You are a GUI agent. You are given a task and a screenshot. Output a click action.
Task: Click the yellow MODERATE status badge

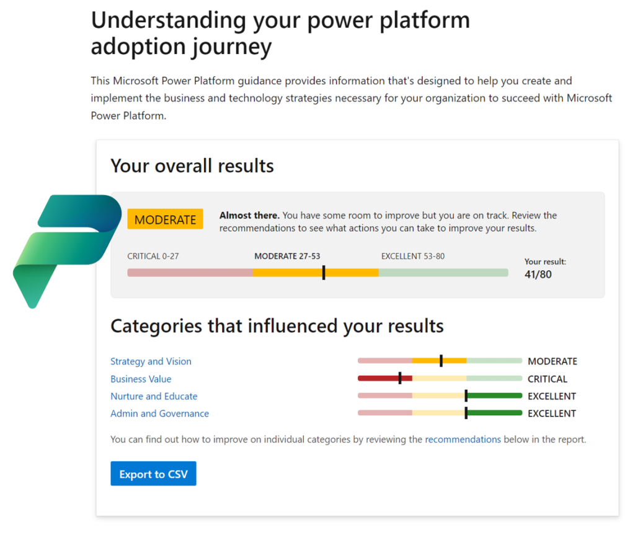click(165, 219)
